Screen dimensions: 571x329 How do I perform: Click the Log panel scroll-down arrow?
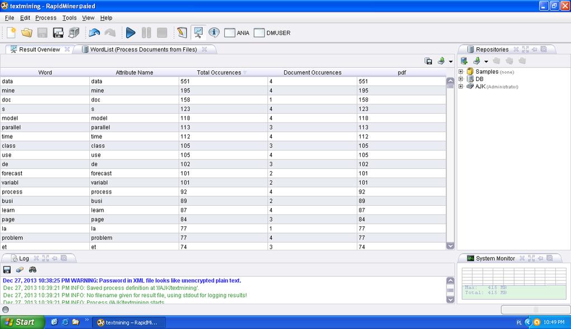point(450,299)
